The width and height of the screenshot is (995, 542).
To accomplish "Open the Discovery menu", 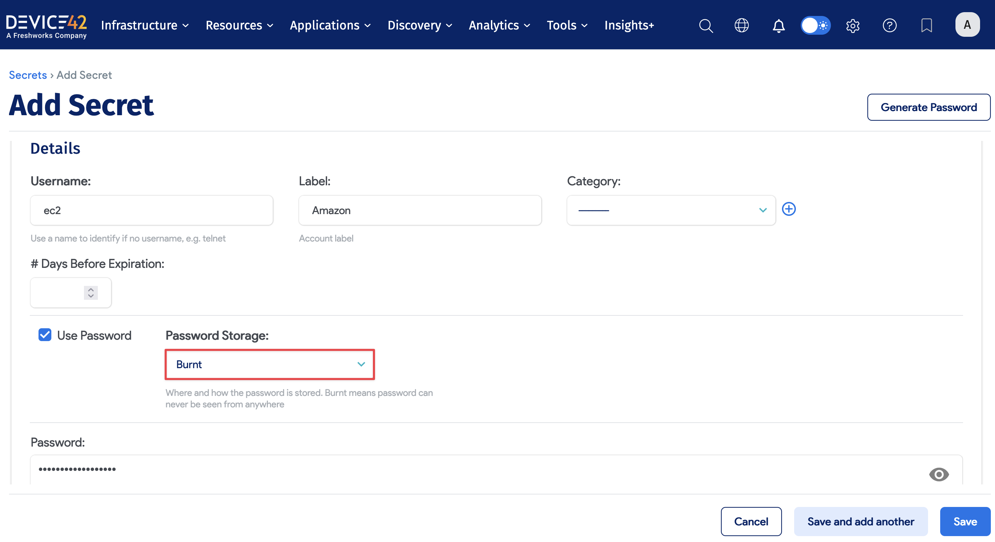I will [x=419, y=25].
